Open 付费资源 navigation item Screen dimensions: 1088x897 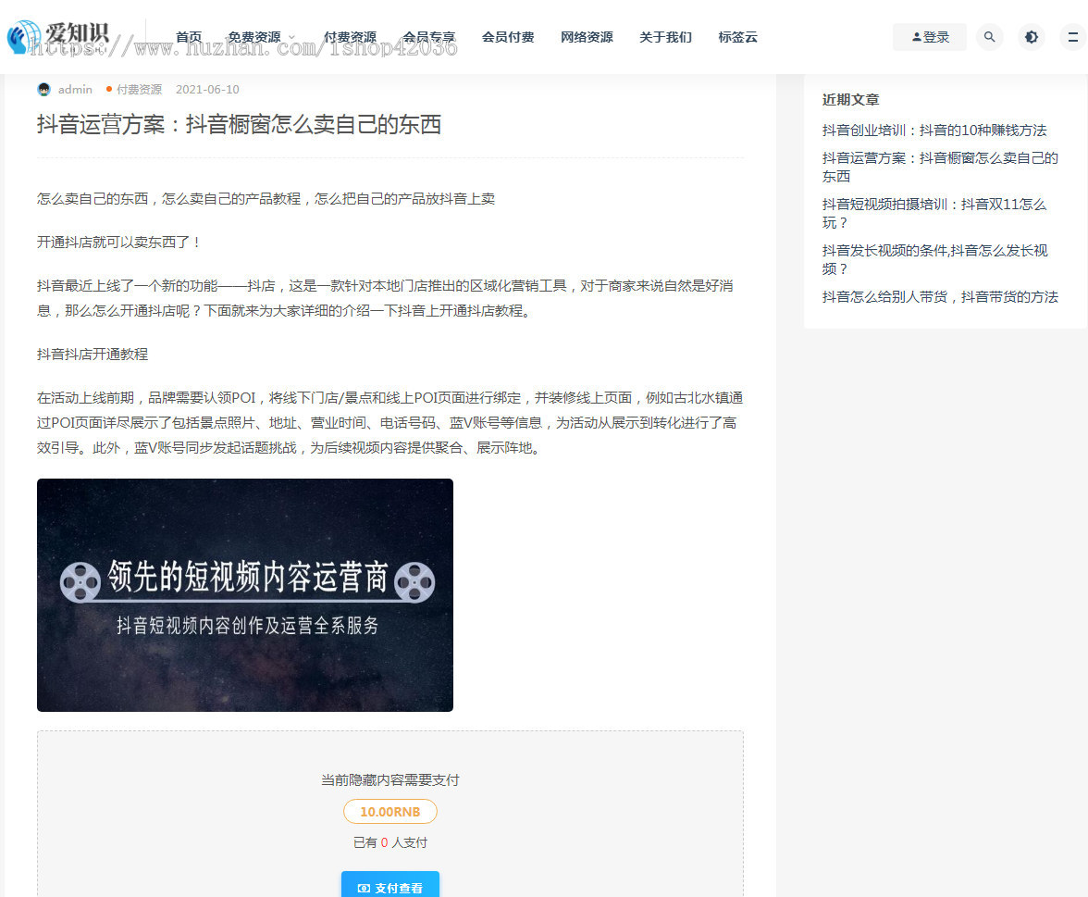350,37
